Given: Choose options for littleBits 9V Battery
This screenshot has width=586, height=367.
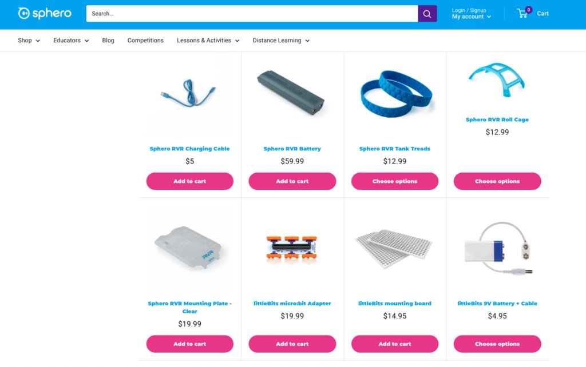Looking at the screenshot, I should [x=497, y=344].
